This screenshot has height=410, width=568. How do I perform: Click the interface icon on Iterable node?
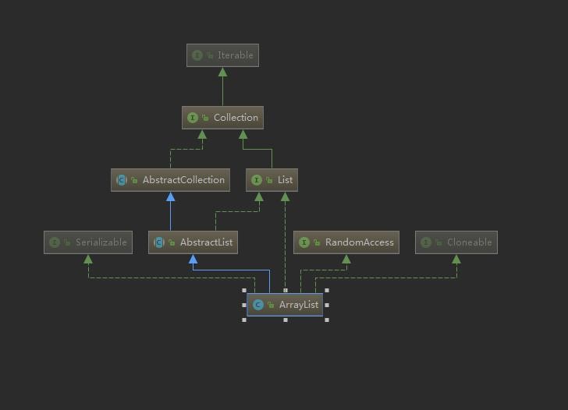[197, 55]
